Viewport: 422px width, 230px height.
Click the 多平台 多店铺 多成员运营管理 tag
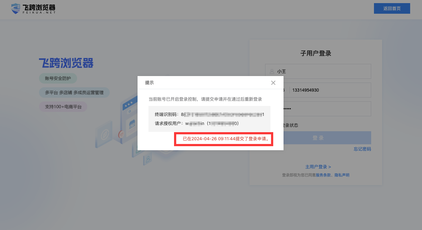[x=74, y=93]
